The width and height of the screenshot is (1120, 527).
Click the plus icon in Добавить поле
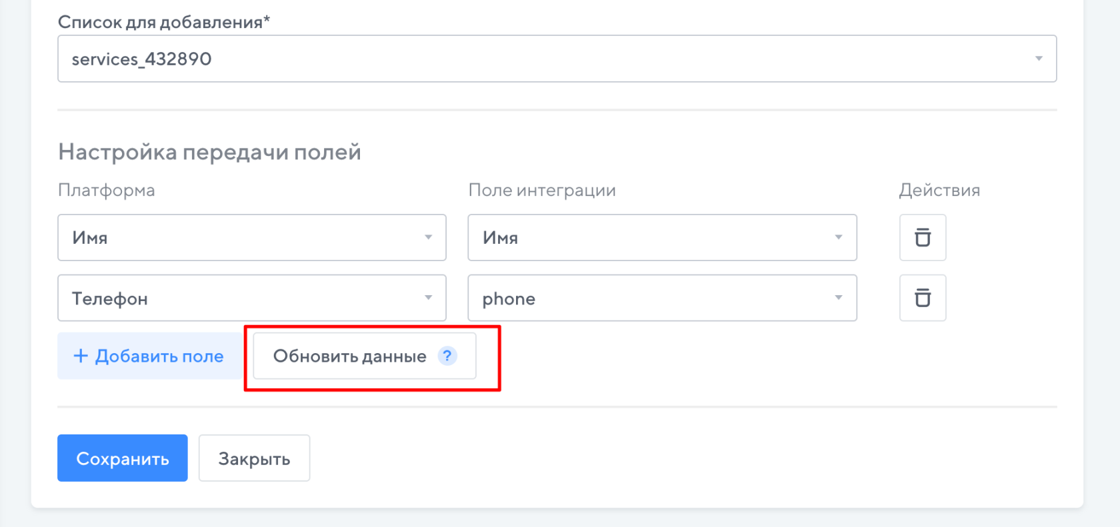81,356
